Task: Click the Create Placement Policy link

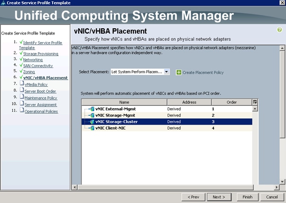Action: pos(203,73)
